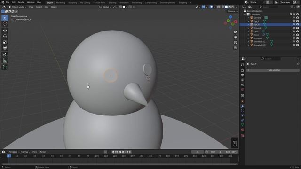Open the viewport Add menu
This screenshot has height=169, width=301.
46,7
